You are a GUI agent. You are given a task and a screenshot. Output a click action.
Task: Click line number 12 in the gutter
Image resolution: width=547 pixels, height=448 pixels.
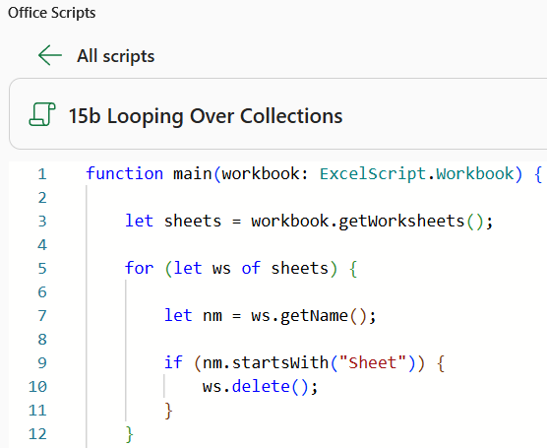point(37,433)
